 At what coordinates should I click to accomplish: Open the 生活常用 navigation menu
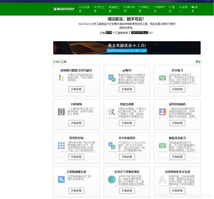click(x=84, y=9)
